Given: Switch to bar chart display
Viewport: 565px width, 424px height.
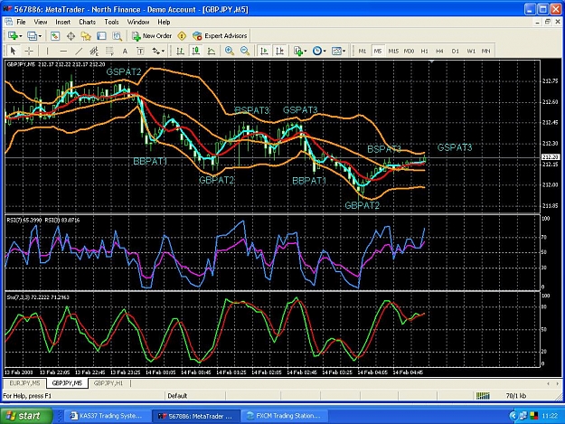Looking at the screenshot, I should pos(180,51).
